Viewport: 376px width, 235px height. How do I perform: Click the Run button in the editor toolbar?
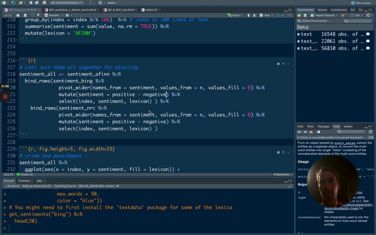coord(266,15)
